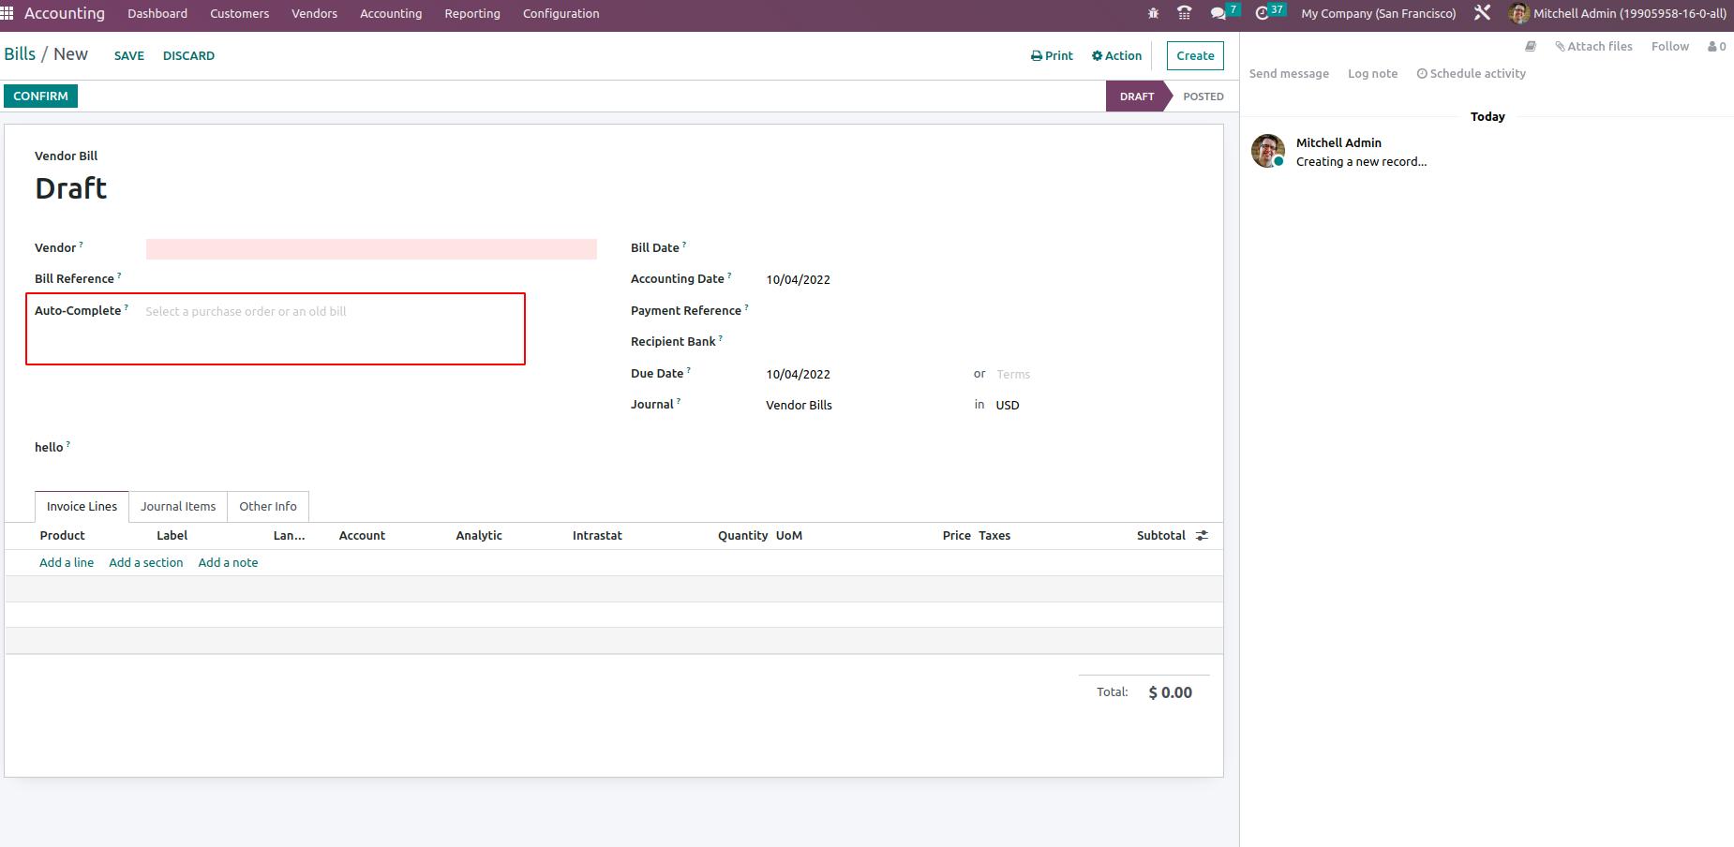Confirm the draft bill
Screen dimensions: 1734x847
click(40, 96)
